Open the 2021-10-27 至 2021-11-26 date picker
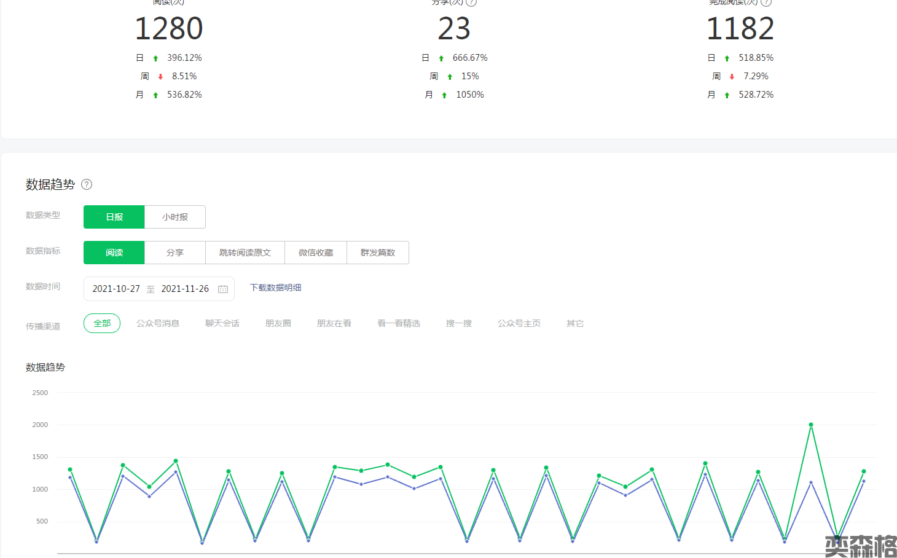This screenshot has height=558, width=897. (x=151, y=289)
